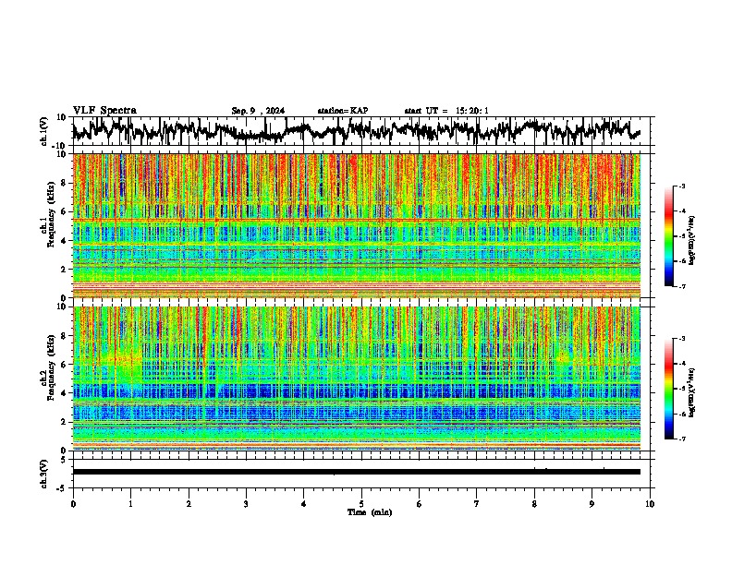Image resolution: width=732 pixels, height=565 pixels.
Task: Click inside the ch.1 spectrogram panel
Action: 356,225
